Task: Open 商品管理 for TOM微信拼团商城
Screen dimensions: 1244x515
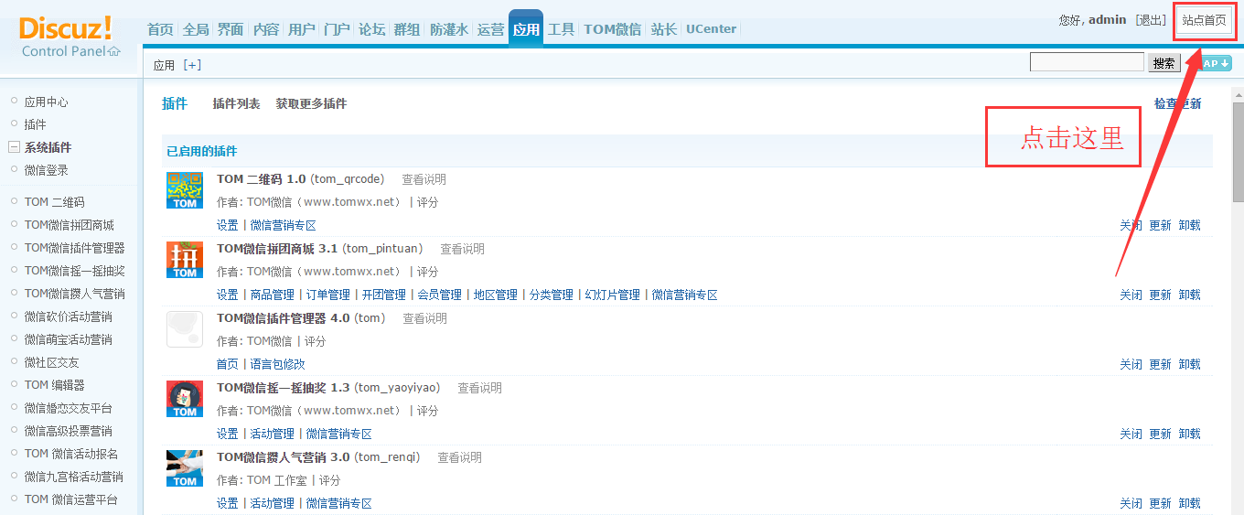Action: (272, 295)
